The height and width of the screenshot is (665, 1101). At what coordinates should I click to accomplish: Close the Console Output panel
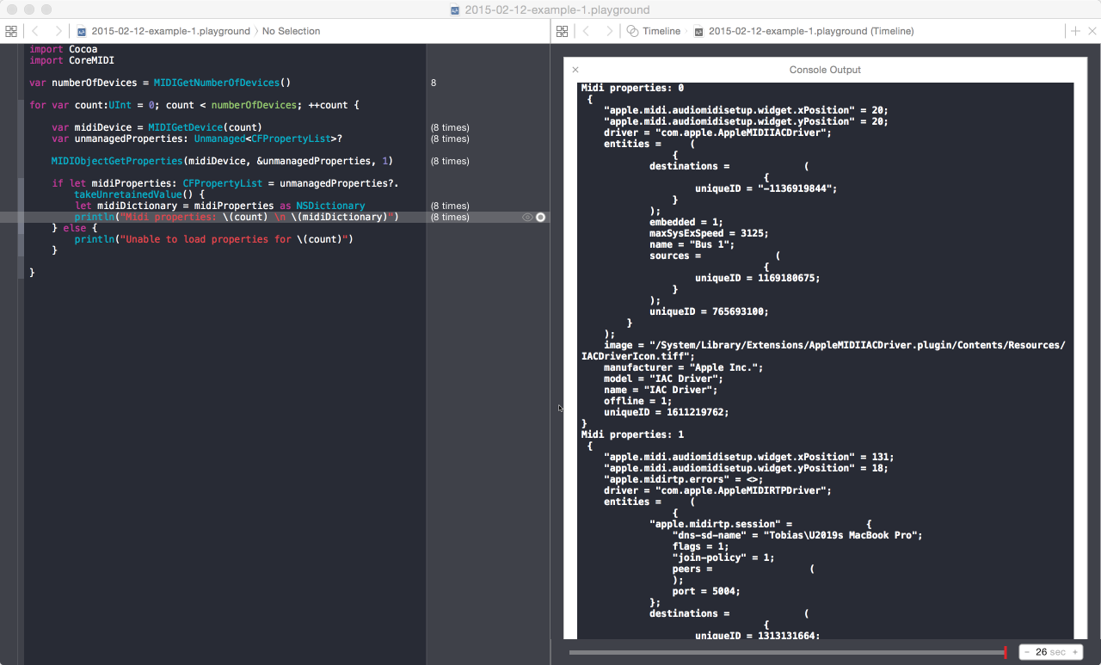pyautogui.click(x=575, y=70)
